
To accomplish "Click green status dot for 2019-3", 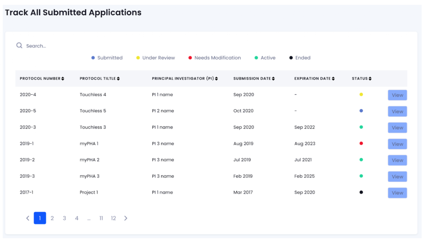I will (361, 176).
